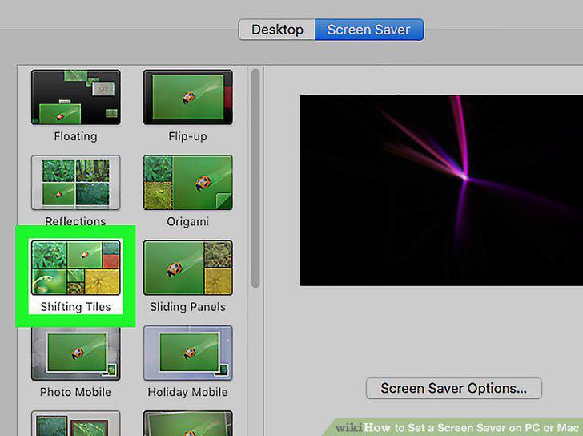The image size is (583, 436).
Task: Click the Floating label text
Action: click(x=76, y=136)
